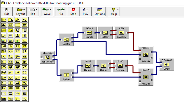Select the loop arrows component icon
184x102 pixels.
click(18, 62)
